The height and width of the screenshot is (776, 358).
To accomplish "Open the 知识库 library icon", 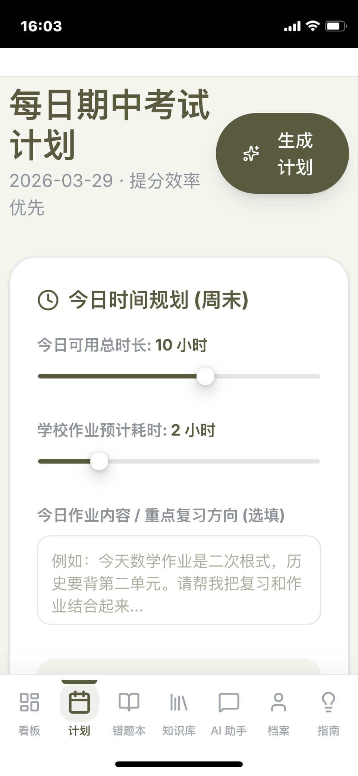I will pyautogui.click(x=179, y=702).
